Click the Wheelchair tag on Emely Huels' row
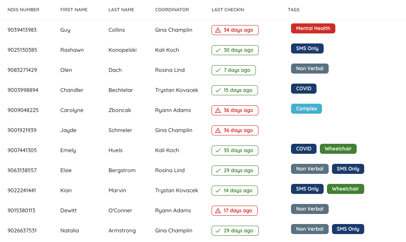Image resolution: width=406 pixels, height=242 pixels. click(338, 149)
